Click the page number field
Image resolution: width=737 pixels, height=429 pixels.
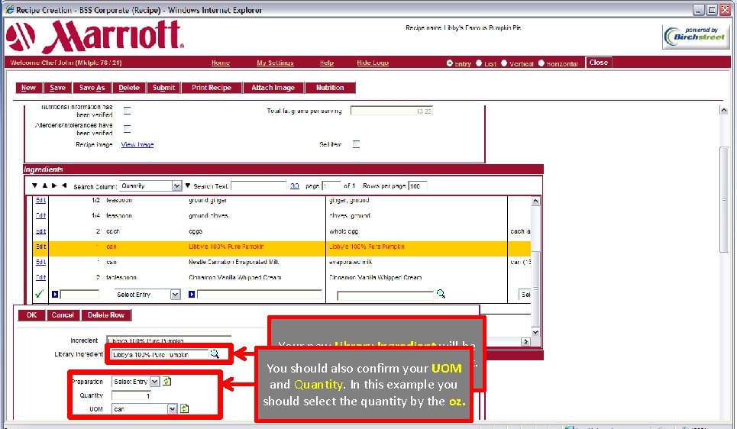pyautogui.click(x=331, y=186)
